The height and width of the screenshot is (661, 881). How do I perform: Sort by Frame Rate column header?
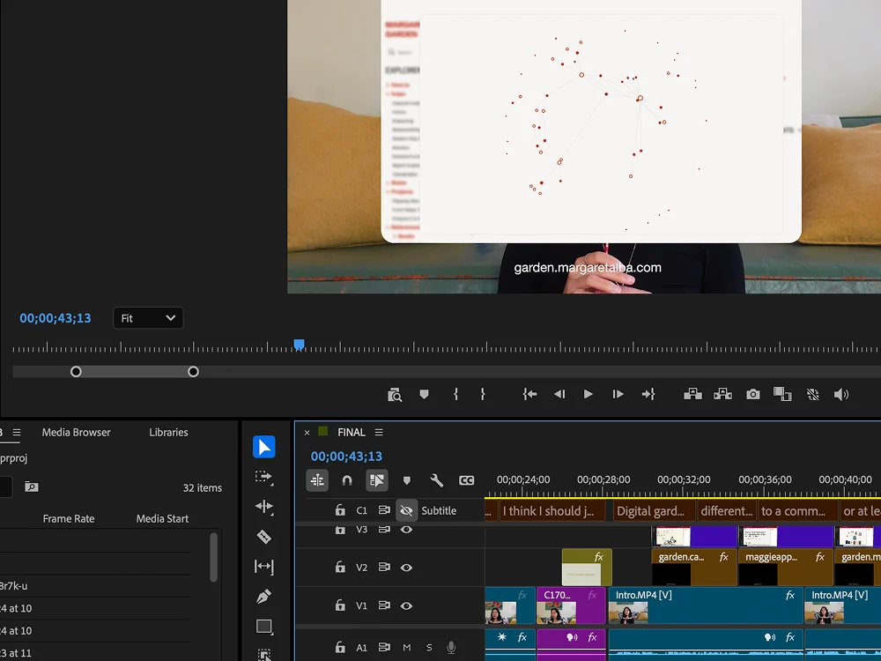click(x=69, y=519)
